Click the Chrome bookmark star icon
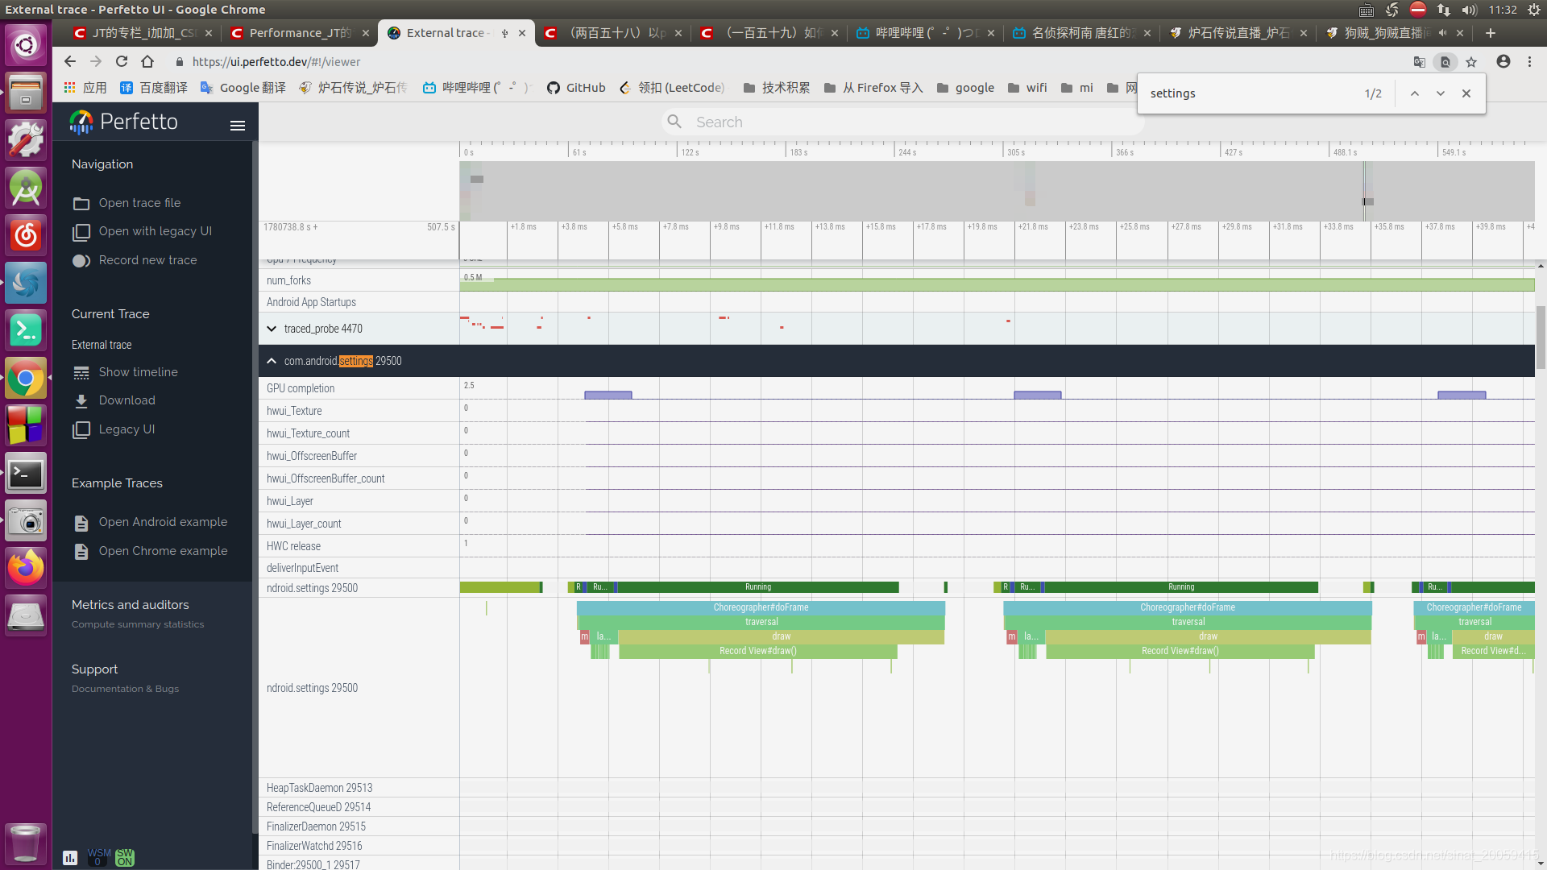 [x=1471, y=62]
